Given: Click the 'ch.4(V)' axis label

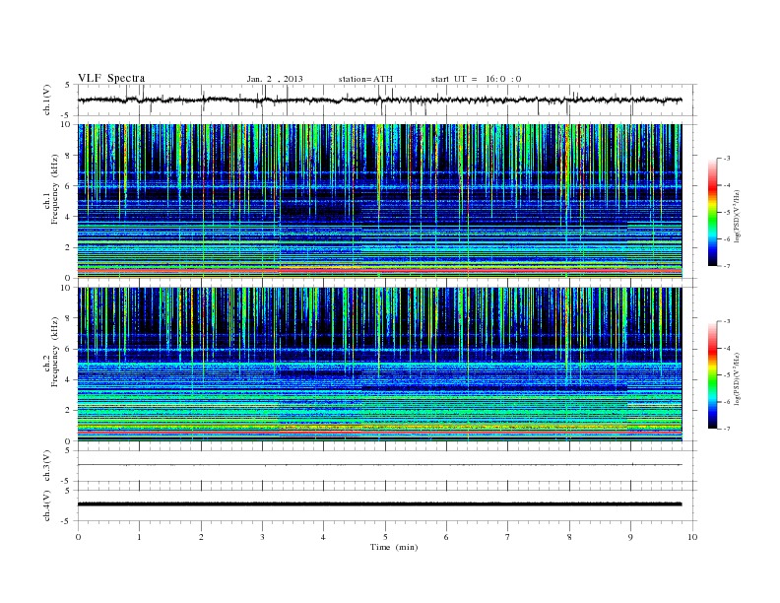Looking at the screenshot, I should (46, 505).
